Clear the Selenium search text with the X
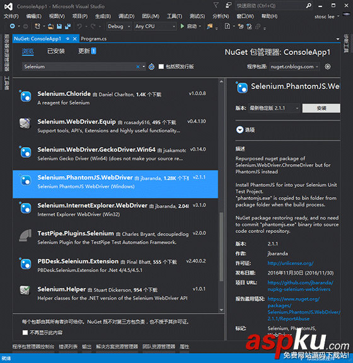Viewport: 353px width, 363px height. 138,67
